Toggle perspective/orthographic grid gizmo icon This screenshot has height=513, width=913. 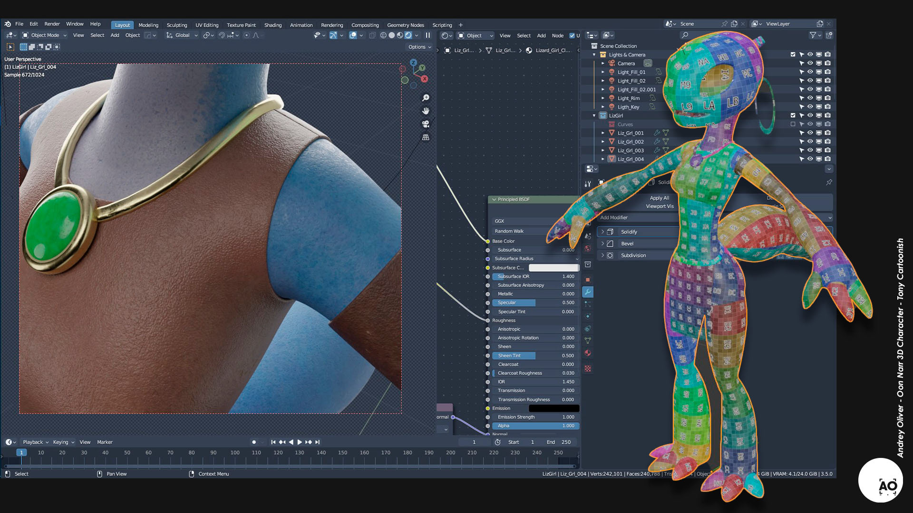coord(426,137)
